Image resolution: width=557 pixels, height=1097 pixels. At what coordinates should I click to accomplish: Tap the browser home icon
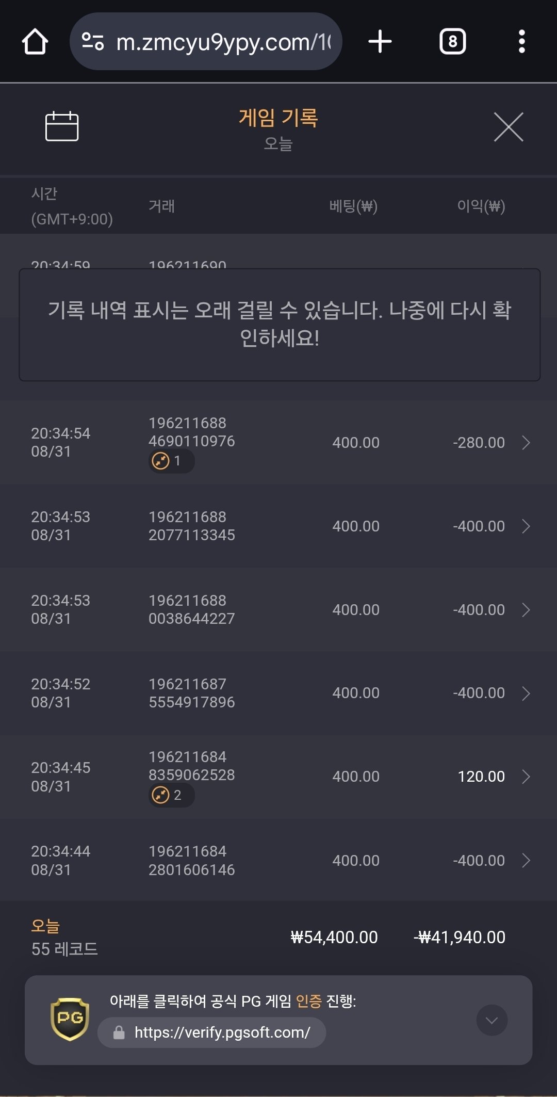35,42
